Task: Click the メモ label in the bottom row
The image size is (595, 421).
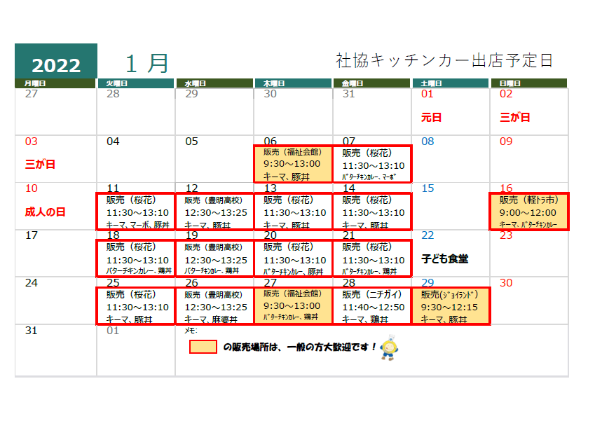Action: [x=190, y=330]
